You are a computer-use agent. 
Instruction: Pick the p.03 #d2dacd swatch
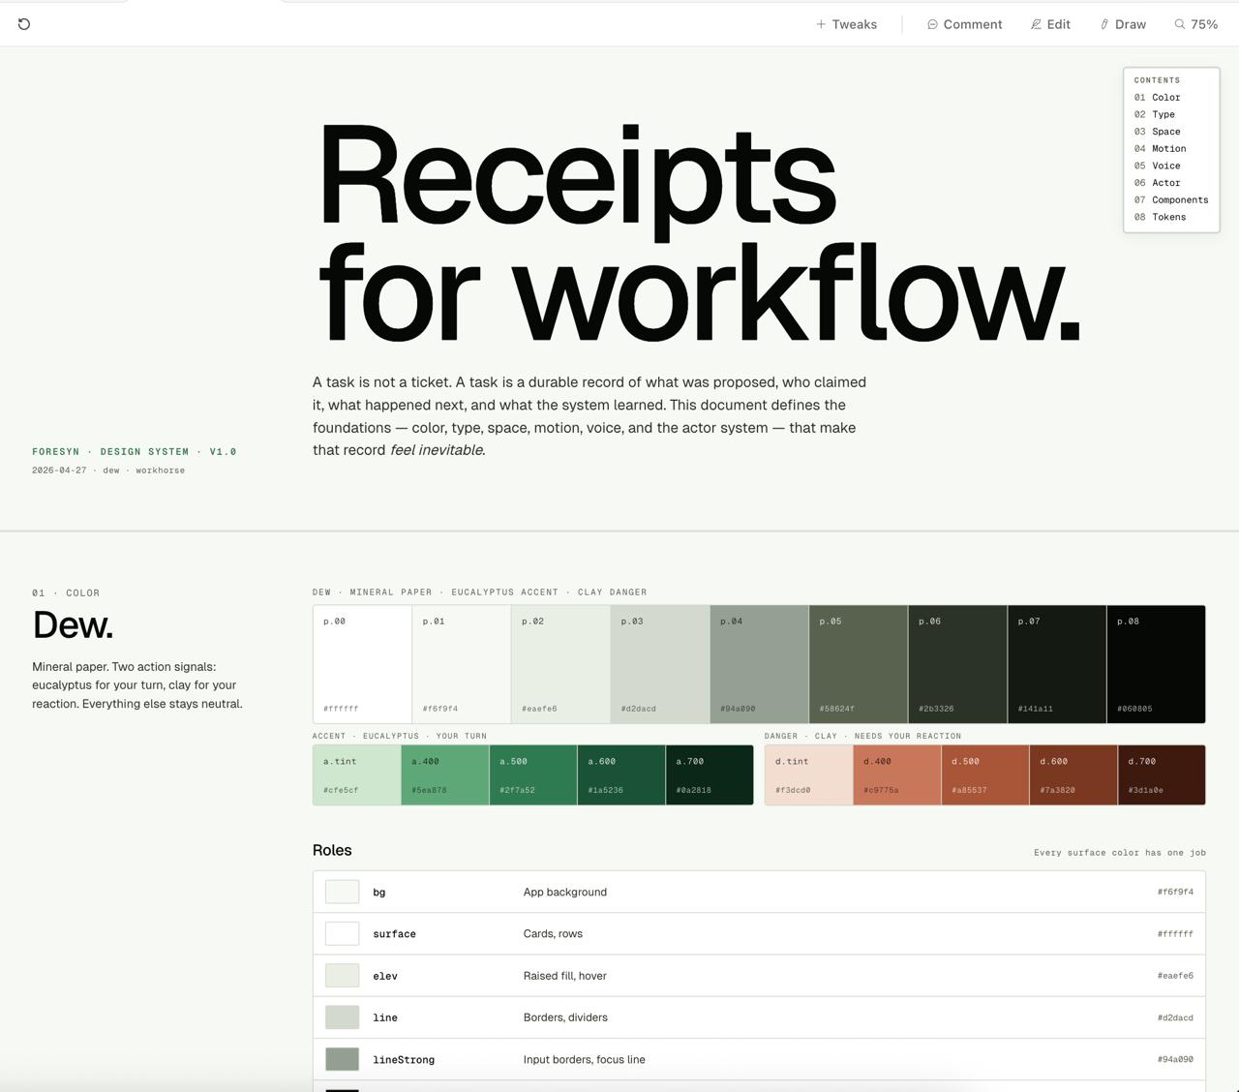pos(660,664)
